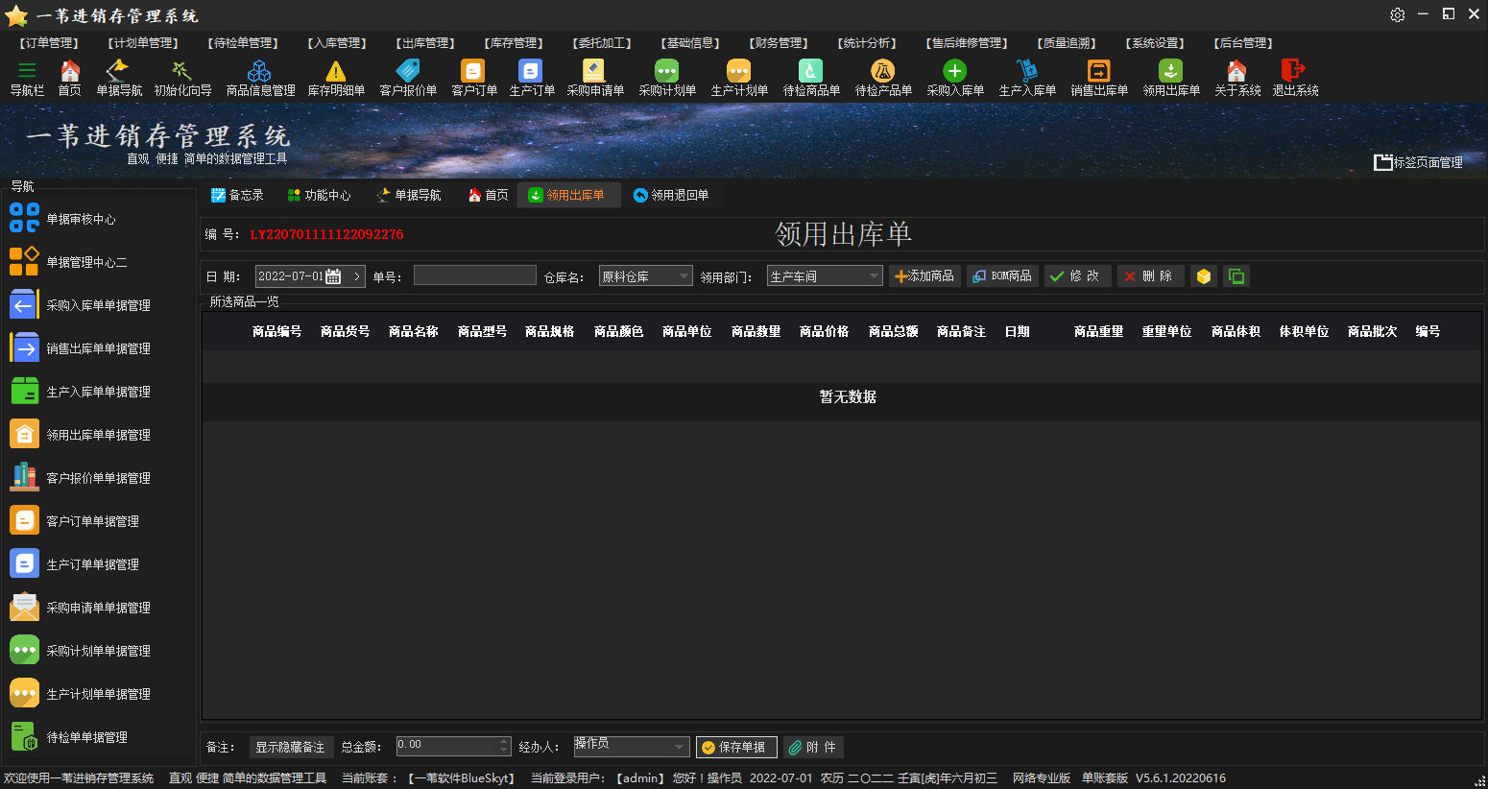Expand the 仓库名 dropdown

pos(684,276)
